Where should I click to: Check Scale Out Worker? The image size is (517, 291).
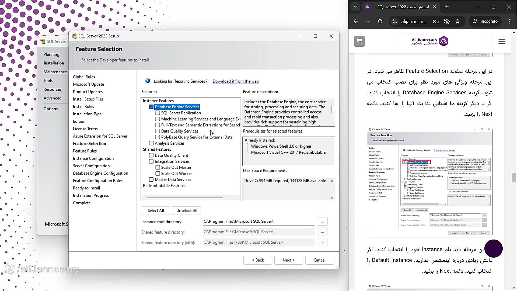(158, 174)
